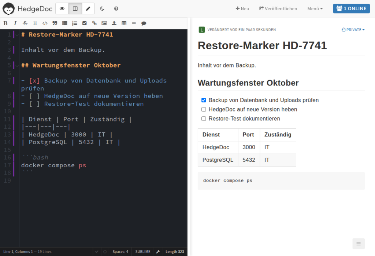Open table of contents button in preview
The image size is (375, 256).
(x=359, y=244)
